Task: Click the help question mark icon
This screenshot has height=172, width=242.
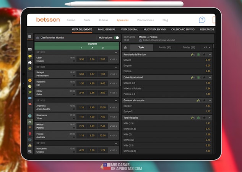Action: (x=202, y=20)
